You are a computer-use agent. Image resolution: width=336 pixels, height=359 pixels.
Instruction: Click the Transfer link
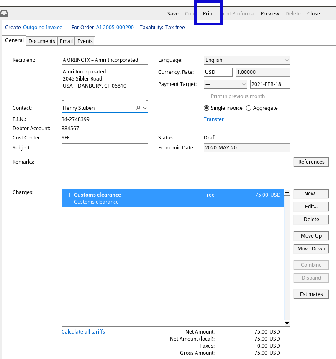214,119
